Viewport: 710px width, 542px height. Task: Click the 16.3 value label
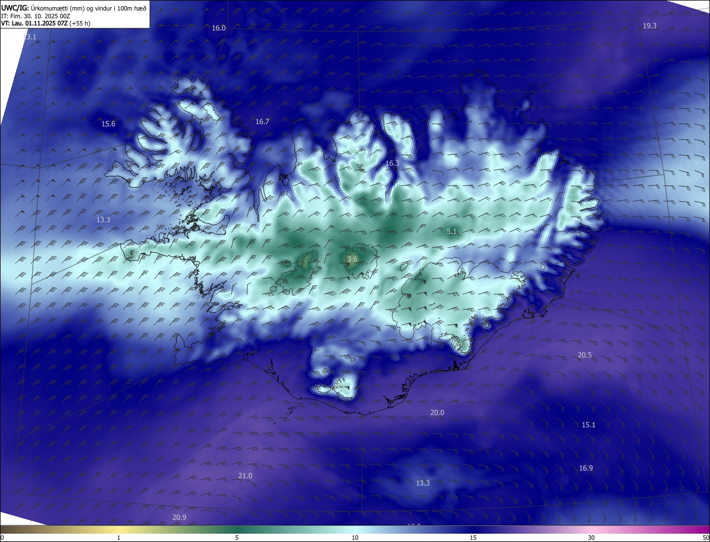coord(392,163)
